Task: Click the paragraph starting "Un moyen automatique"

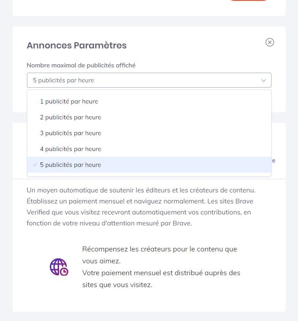Action: click(x=141, y=207)
